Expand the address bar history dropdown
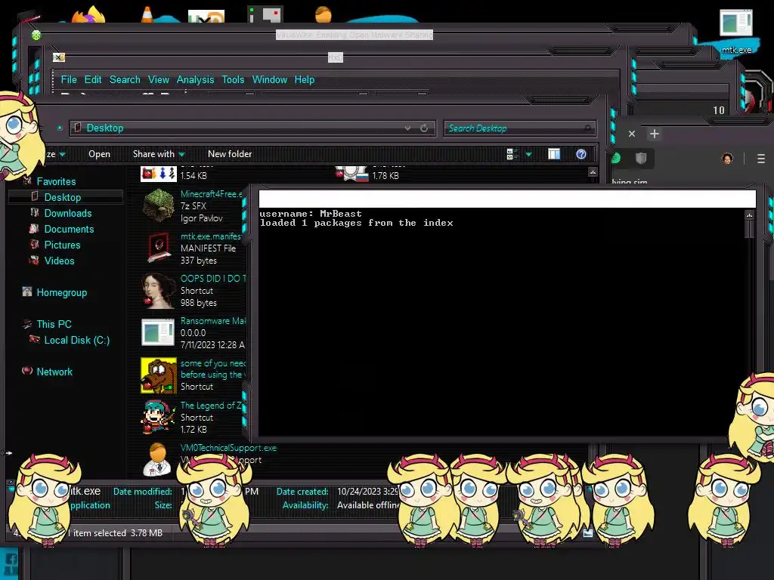The image size is (774, 580). tap(407, 128)
